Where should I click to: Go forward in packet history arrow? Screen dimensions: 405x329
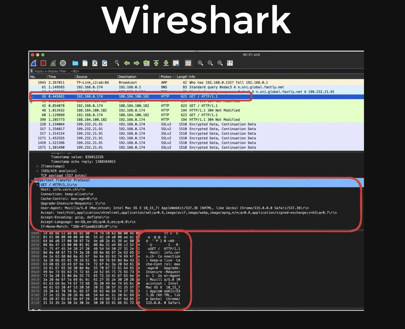click(137, 63)
